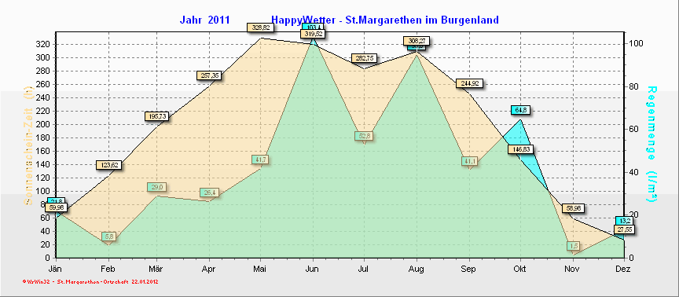Click the WsWin32 copyright footer text
The height and width of the screenshot is (297, 679).
point(90,281)
